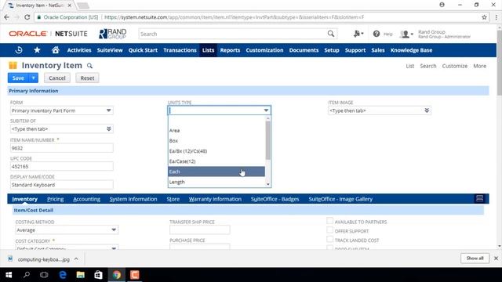Click the Save button

point(18,78)
